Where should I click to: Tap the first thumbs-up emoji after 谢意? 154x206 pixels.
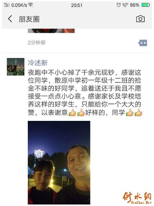pos(72,113)
